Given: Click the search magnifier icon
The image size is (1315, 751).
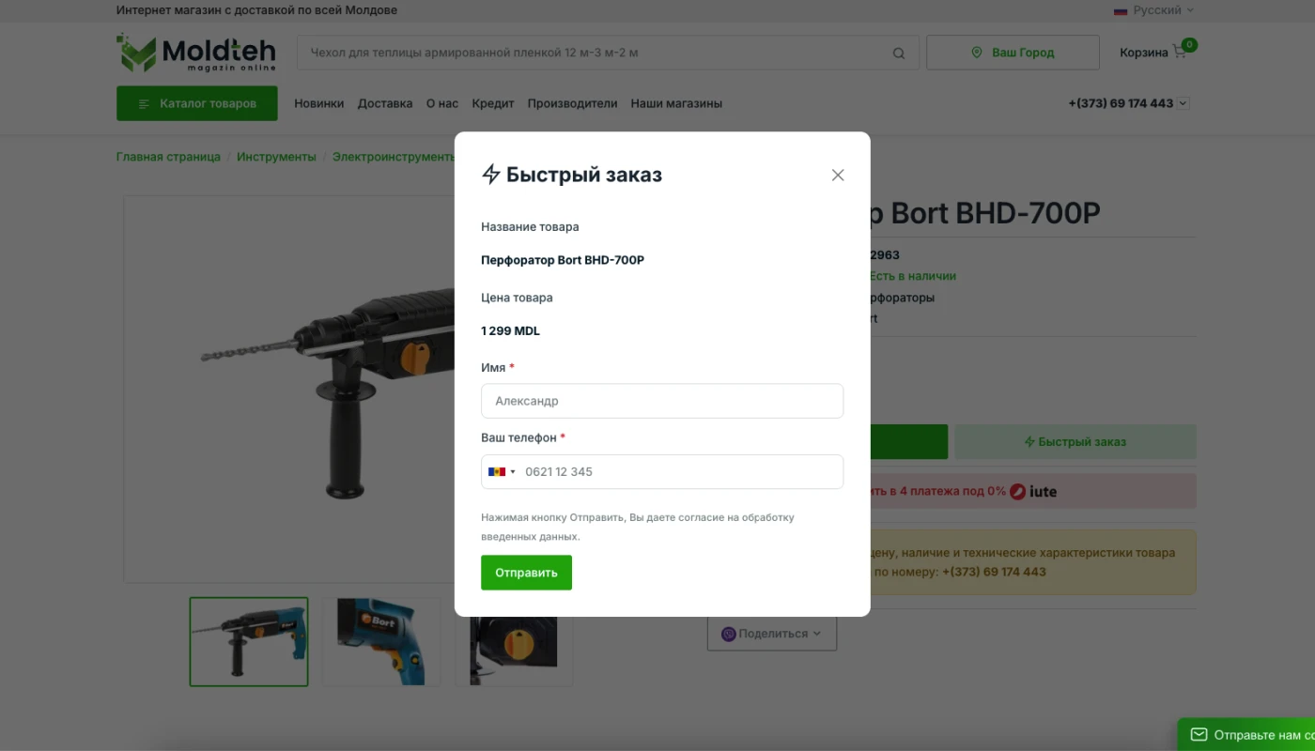Looking at the screenshot, I should tap(899, 54).
